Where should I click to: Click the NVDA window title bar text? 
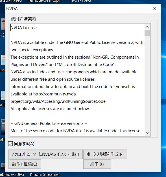(x=12, y=9)
